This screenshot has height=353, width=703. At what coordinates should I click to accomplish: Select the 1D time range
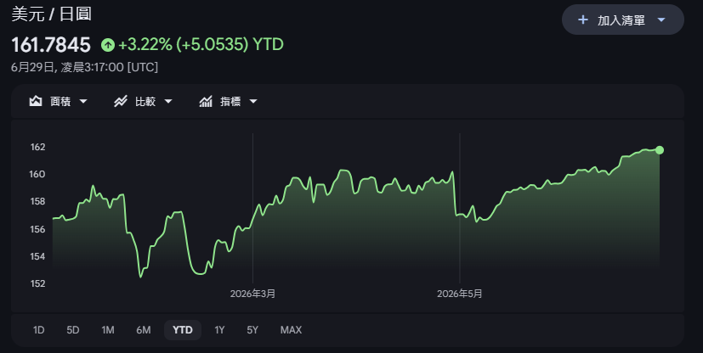[x=38, y=330]
